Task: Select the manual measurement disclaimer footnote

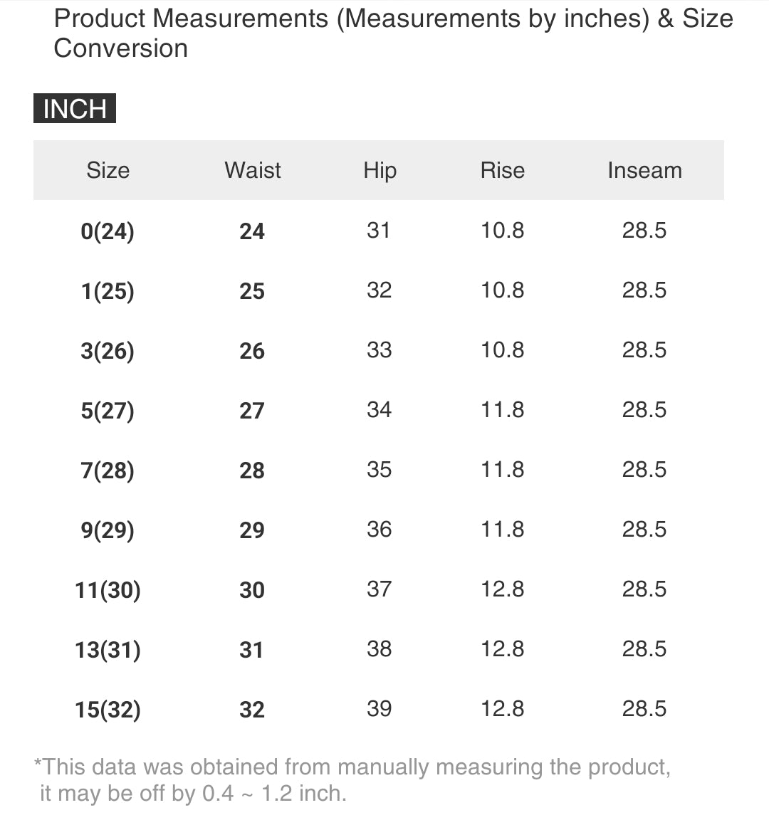Action: click(x=352, y=779)
